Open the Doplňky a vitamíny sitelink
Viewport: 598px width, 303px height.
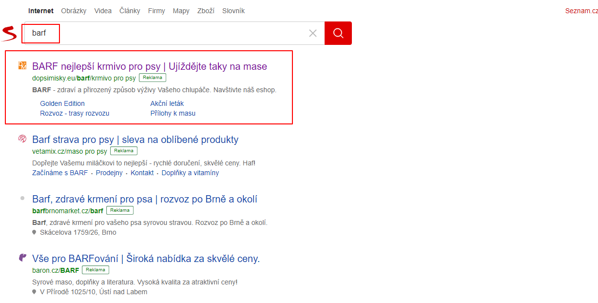pyautogui.click(x=191, y=173)
